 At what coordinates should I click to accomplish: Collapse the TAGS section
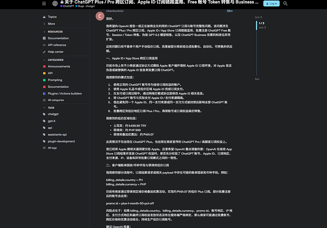coord(44,108)
